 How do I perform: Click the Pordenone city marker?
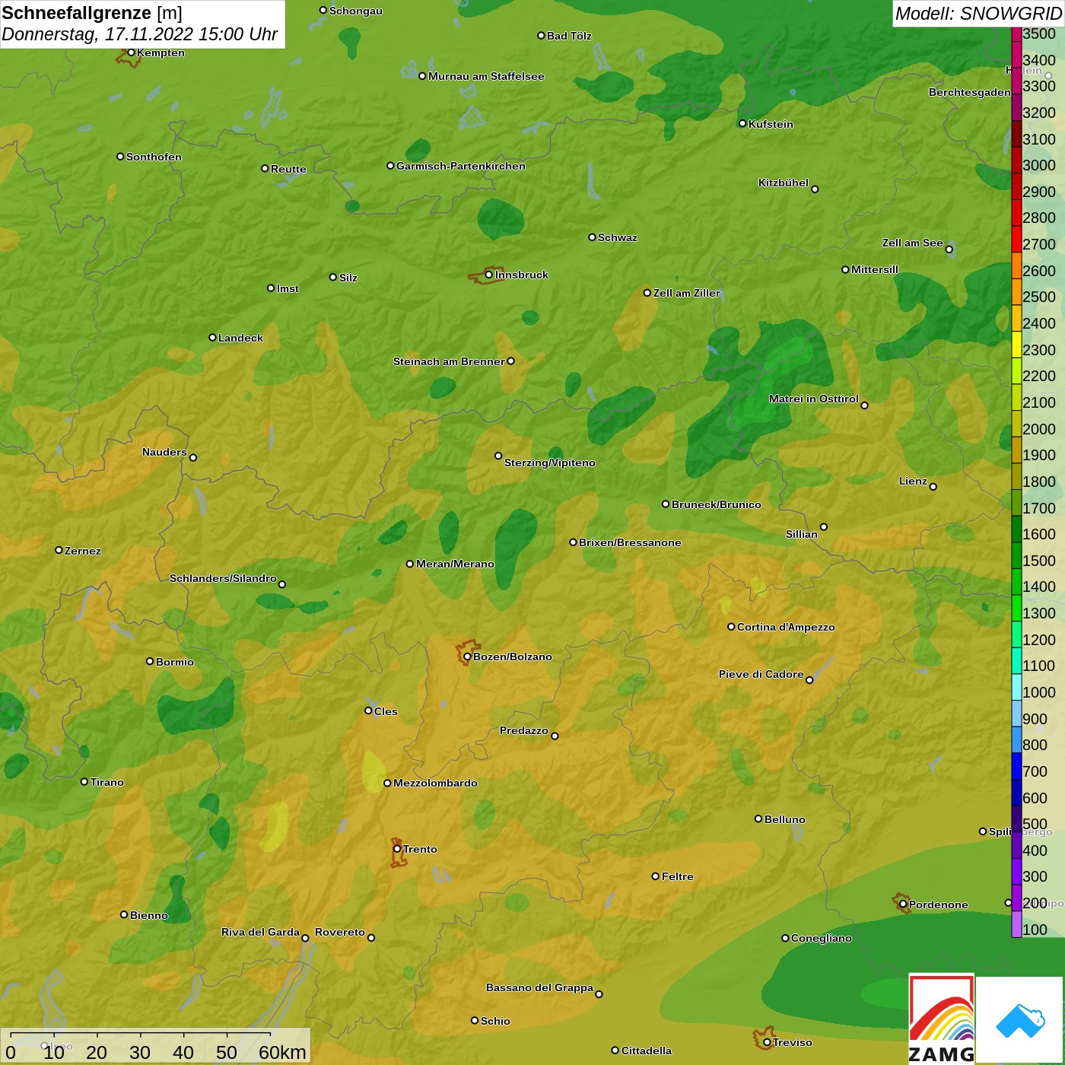903,904
